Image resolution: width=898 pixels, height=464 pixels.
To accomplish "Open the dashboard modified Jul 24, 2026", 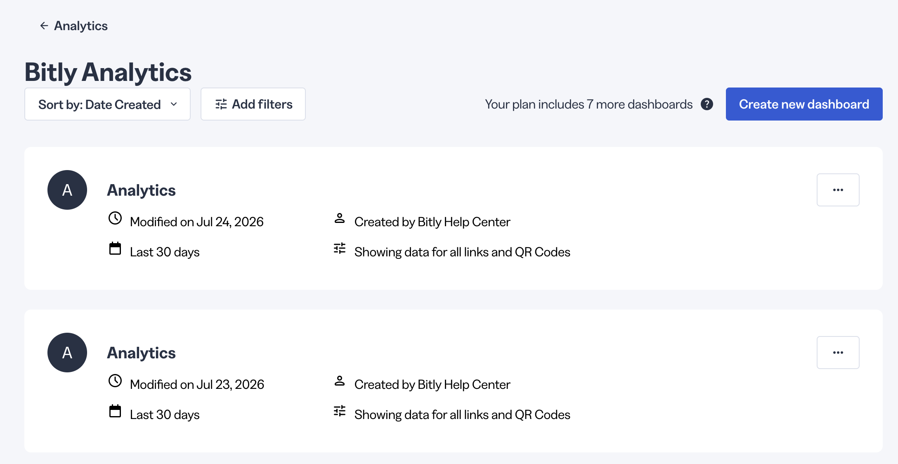I will (141, 190).
